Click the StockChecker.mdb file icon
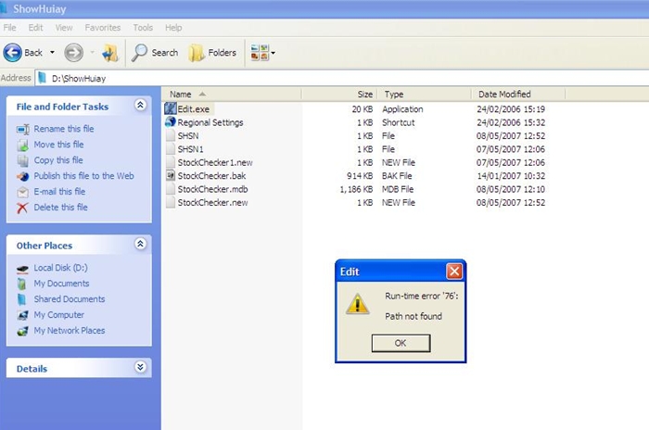Screen dimensions: 649x430 coord(171,189)
